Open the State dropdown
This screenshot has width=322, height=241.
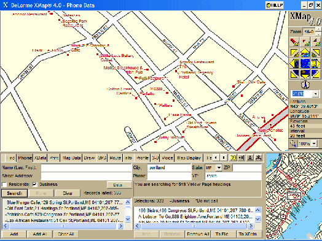point(219,167)
